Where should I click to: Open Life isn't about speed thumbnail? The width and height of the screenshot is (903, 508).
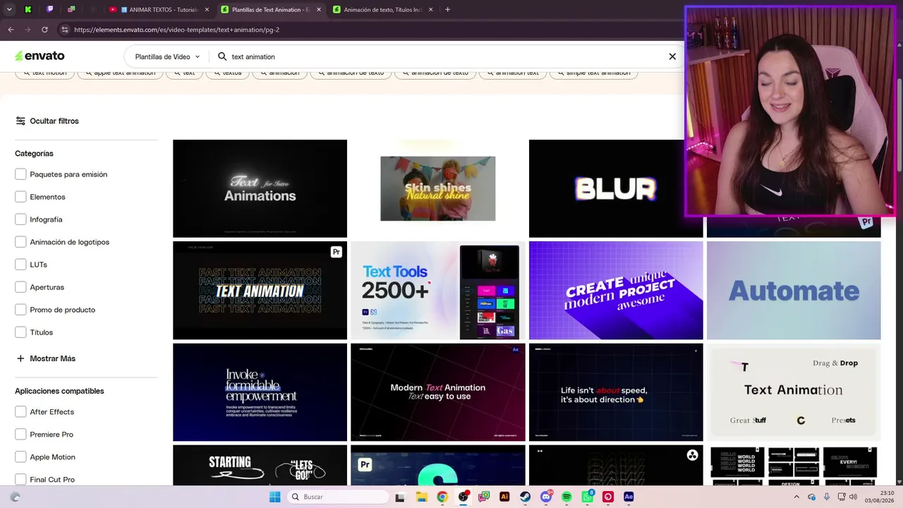tap(616, 392)
